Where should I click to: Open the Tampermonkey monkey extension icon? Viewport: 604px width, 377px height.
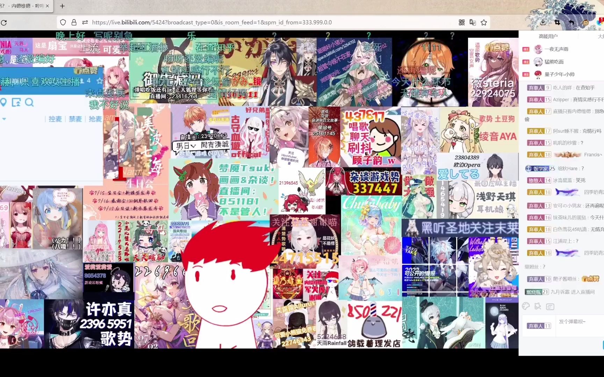coord(585,22)
